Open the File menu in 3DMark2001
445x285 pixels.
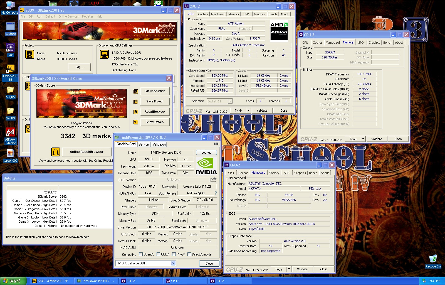pos(23,16)
